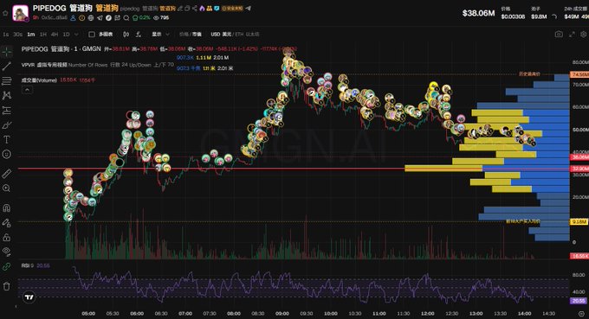589x319 pixels.
Task: Expand more timeframes dropdown arrow
Action: 76,34
